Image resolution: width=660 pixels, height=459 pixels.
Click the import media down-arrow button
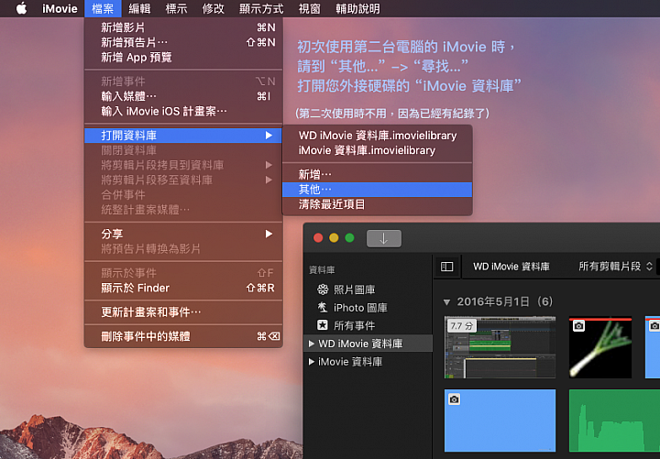pyautogui.click(x=384, y=238)
